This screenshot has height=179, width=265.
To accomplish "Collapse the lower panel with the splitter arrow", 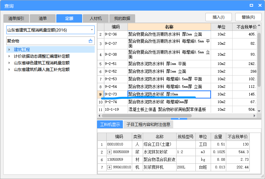I will [x=179, y=119].
